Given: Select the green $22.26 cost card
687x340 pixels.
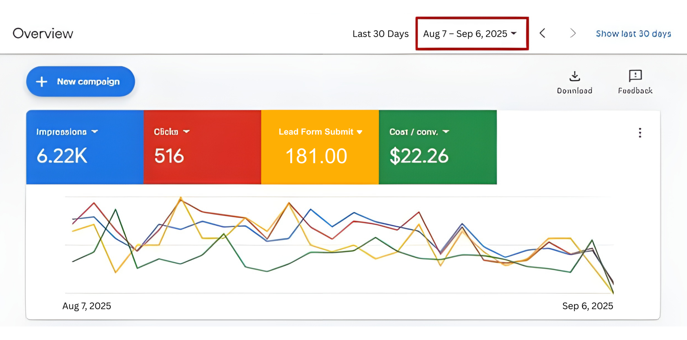Looking at the screenshot, I should pyautogui.click(x=438, y=156).
